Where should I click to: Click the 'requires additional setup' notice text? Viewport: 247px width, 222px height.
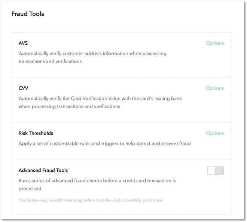pyautogui.click(x=80, y=200)
